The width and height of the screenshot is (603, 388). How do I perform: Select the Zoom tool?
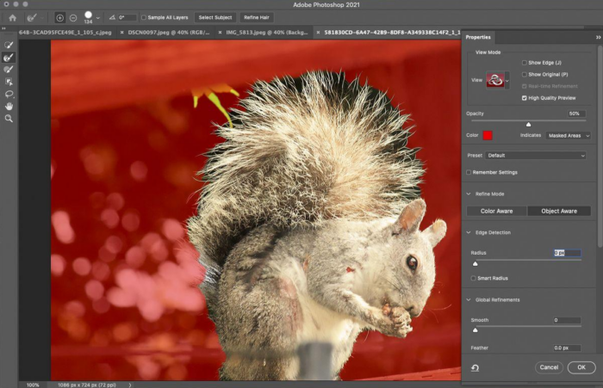(x=9, y=119)
